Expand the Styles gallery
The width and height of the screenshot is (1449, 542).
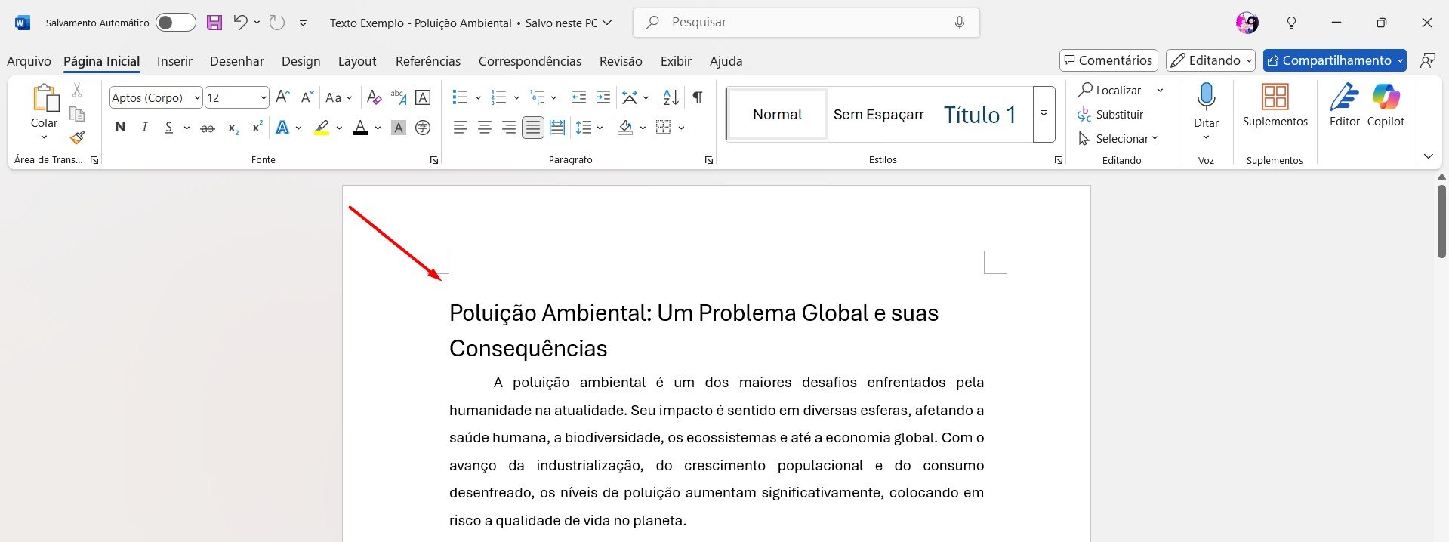click(x=1044, y=114)
